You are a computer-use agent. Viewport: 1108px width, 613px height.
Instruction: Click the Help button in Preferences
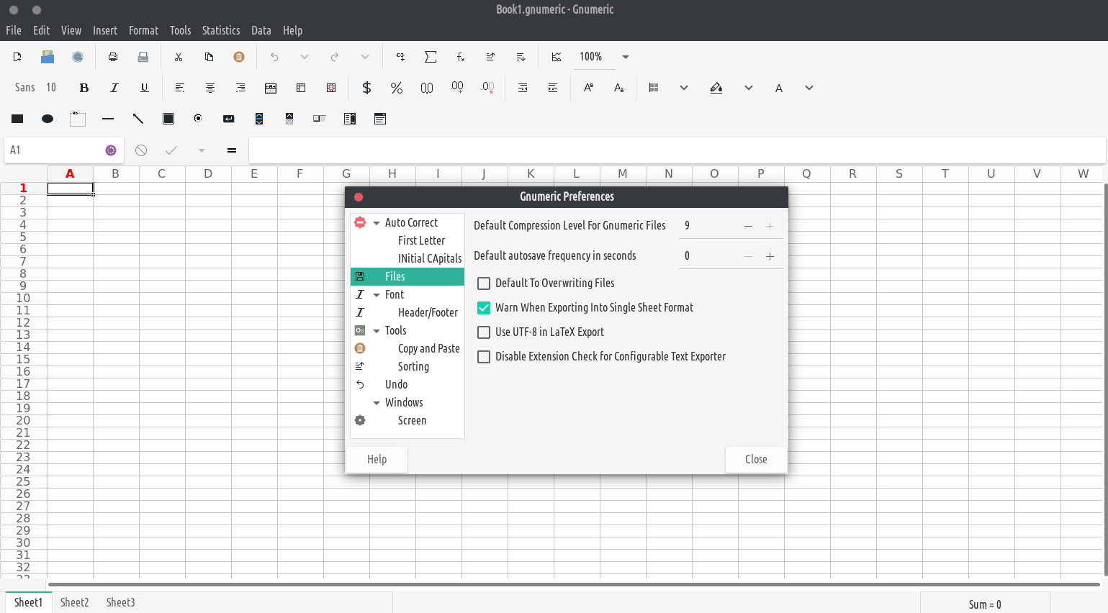click(377, 459)
